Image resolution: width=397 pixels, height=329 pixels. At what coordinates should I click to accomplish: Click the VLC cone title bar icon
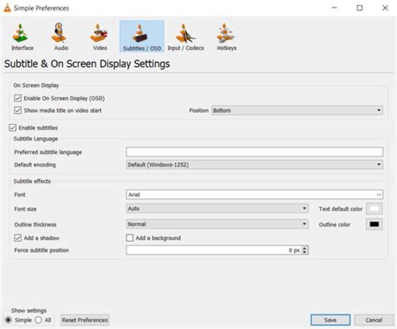click(7, 8)
